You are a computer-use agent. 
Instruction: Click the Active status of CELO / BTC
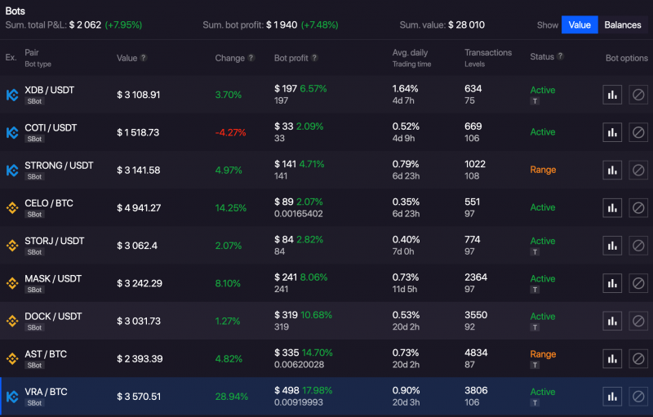[x=543, y=207]
